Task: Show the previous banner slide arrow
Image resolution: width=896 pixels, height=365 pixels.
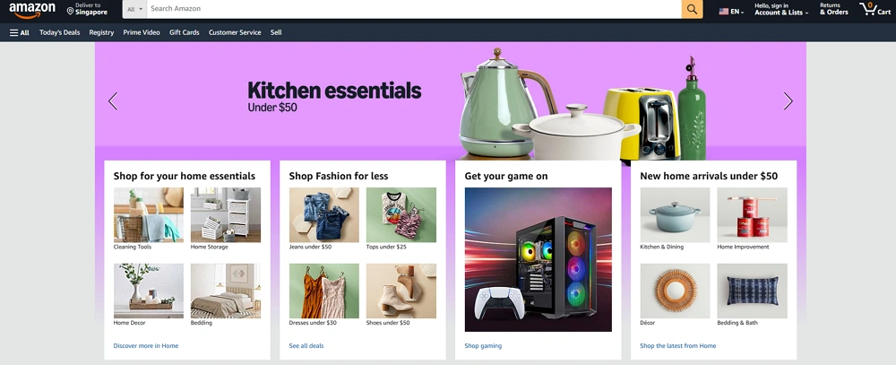Action: point(113,101)
